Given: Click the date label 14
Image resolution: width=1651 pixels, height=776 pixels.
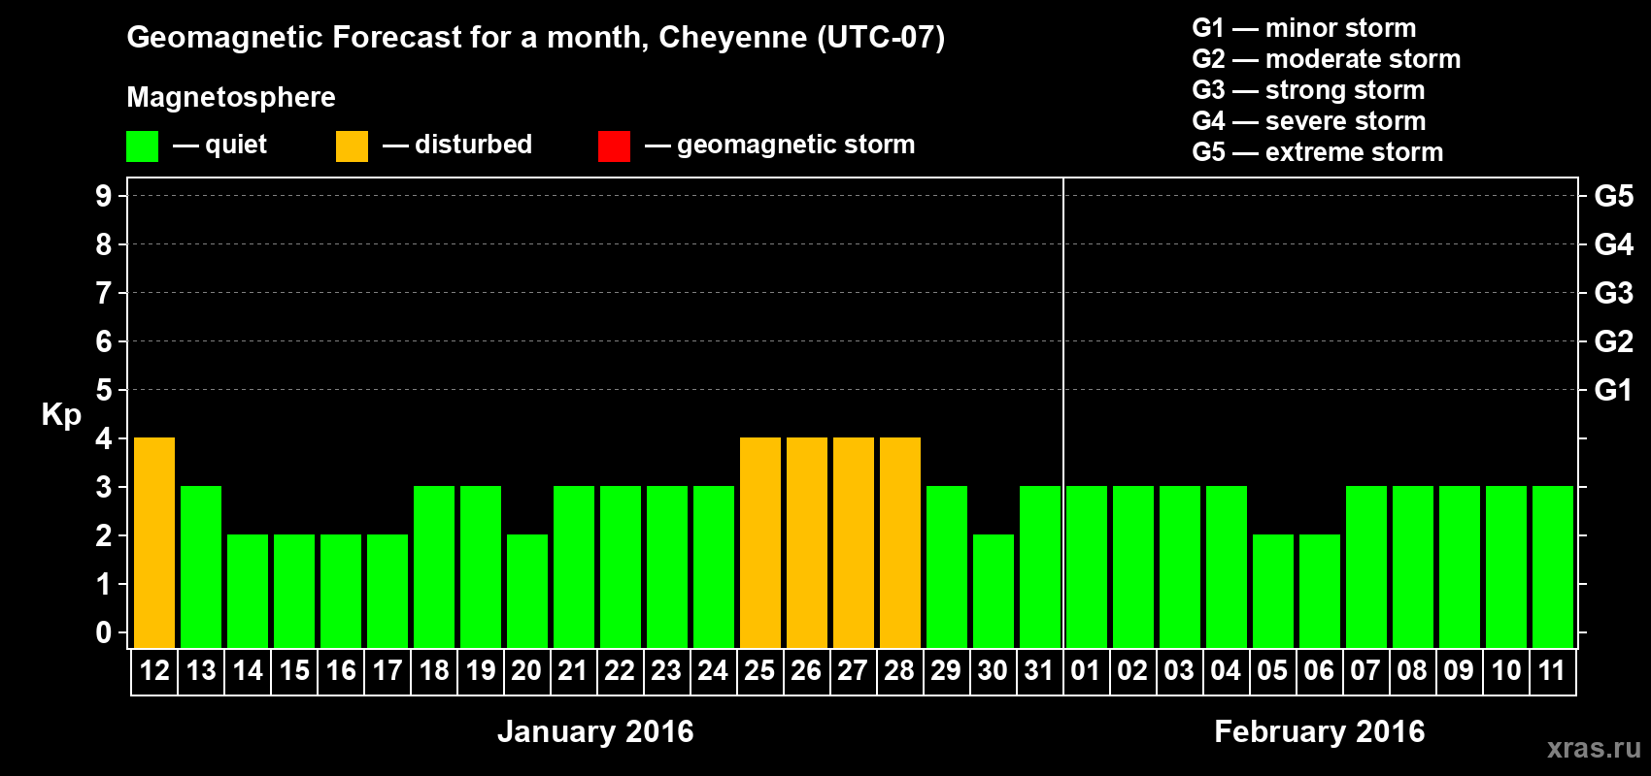Looking at the screenshot, I should coord(248,670).
